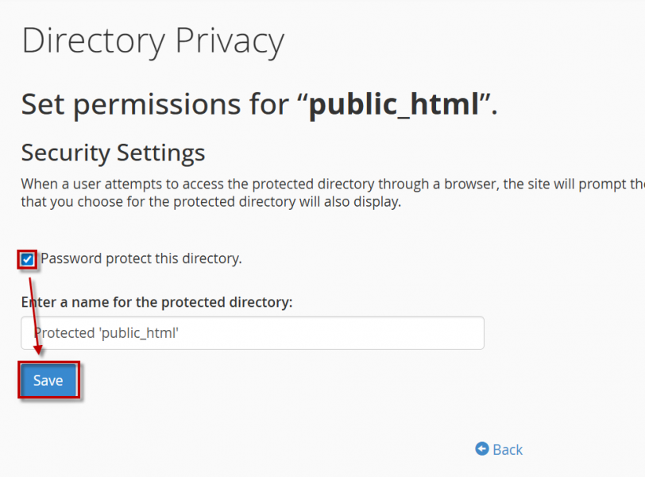Click the Security Settings subheading
Screen dimensions: 645x477
113,152
